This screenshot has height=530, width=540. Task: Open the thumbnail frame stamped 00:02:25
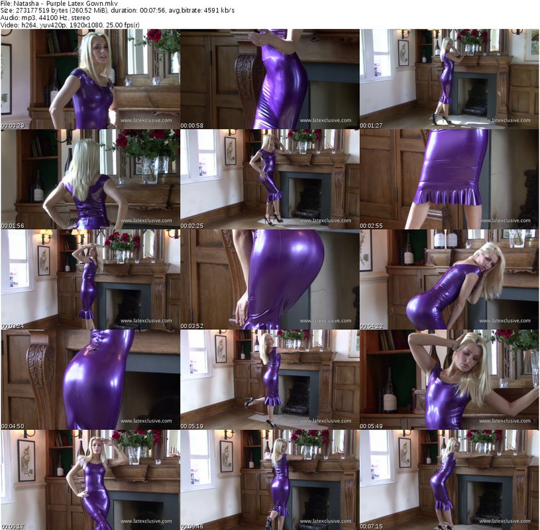[x=270, y=180]
